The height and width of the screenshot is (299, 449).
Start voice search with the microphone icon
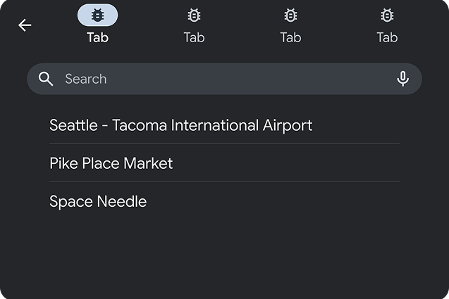[x=402, y=79]
